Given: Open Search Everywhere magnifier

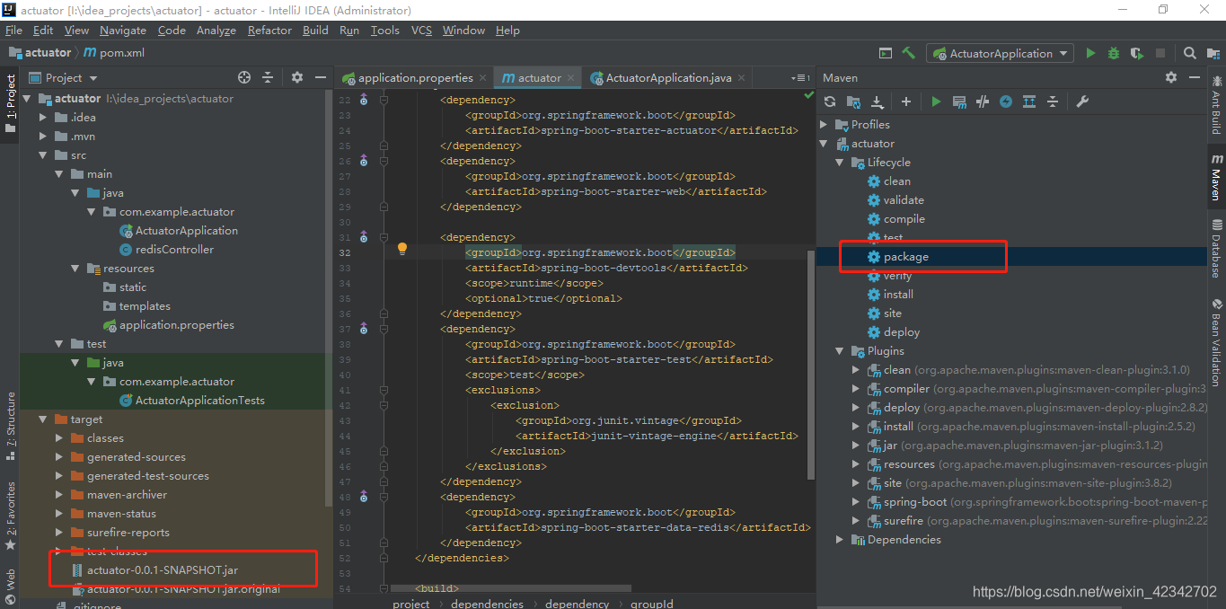Looking at the screenshot, I should (x=1190, y=53).
